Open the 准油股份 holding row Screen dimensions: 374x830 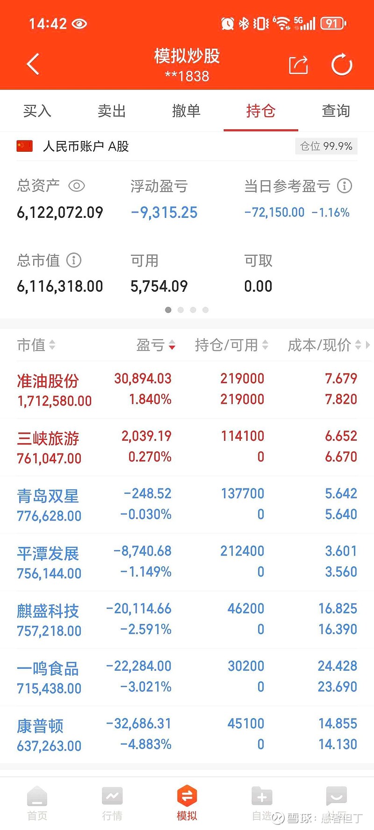point(187,390)
